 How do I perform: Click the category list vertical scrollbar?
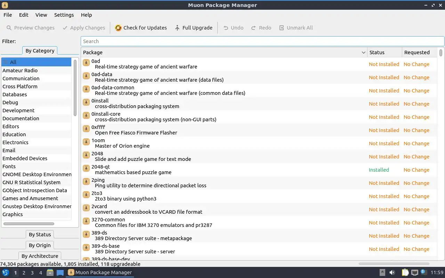(x=75, y=88)
